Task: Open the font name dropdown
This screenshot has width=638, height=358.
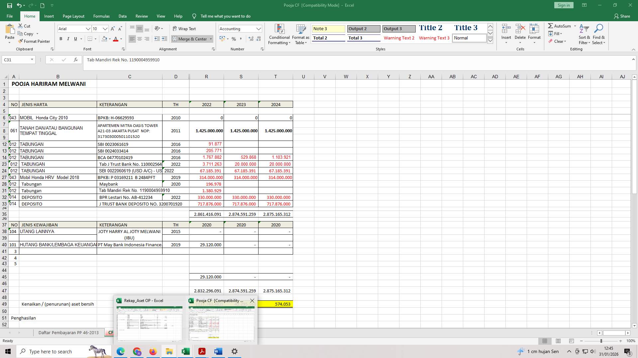Action: 88,29
